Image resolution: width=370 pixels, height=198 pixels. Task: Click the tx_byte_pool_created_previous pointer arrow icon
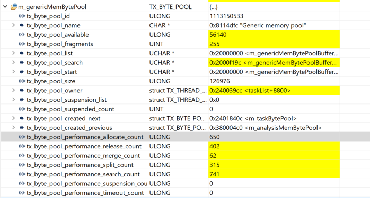click(22, 128)
